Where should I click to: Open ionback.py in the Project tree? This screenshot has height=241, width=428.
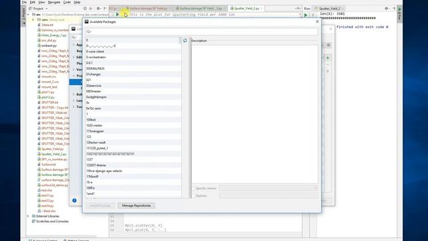click(49, 46)
